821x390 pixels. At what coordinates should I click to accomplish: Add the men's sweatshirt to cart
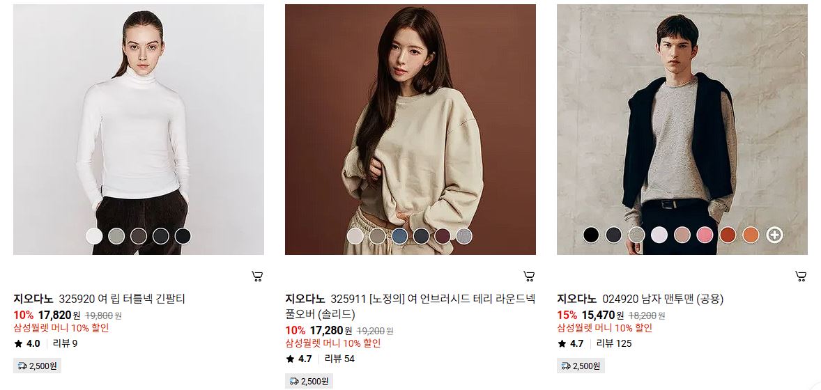click(801, 276)
